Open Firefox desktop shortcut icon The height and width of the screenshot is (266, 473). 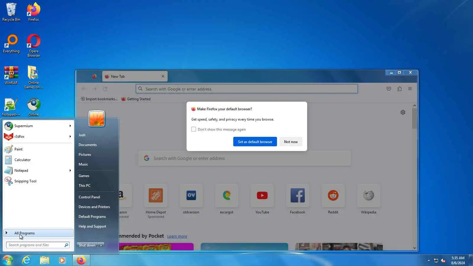(34, 12)
